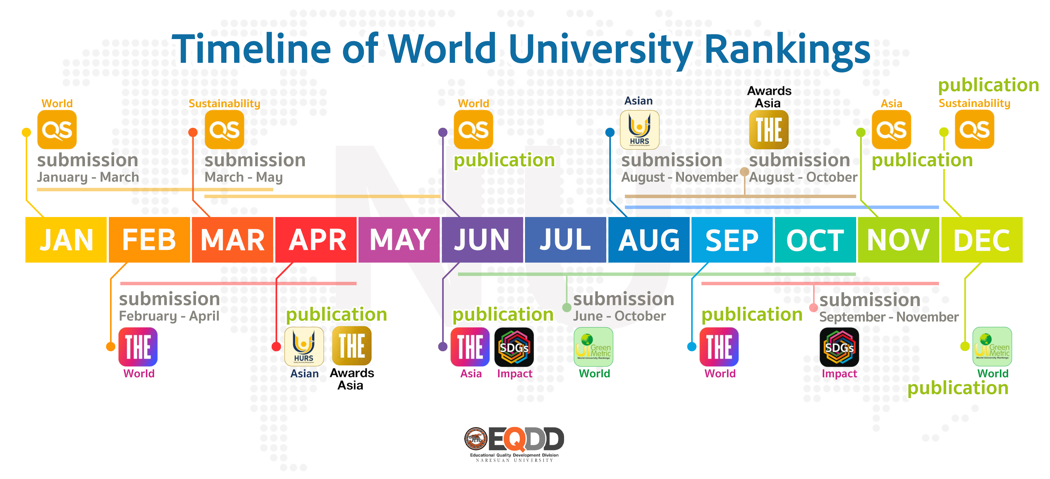Click the 'Timeline of World University Rankings' title
This screenshot has width=1050, height=479.
(x=521, y=49)
